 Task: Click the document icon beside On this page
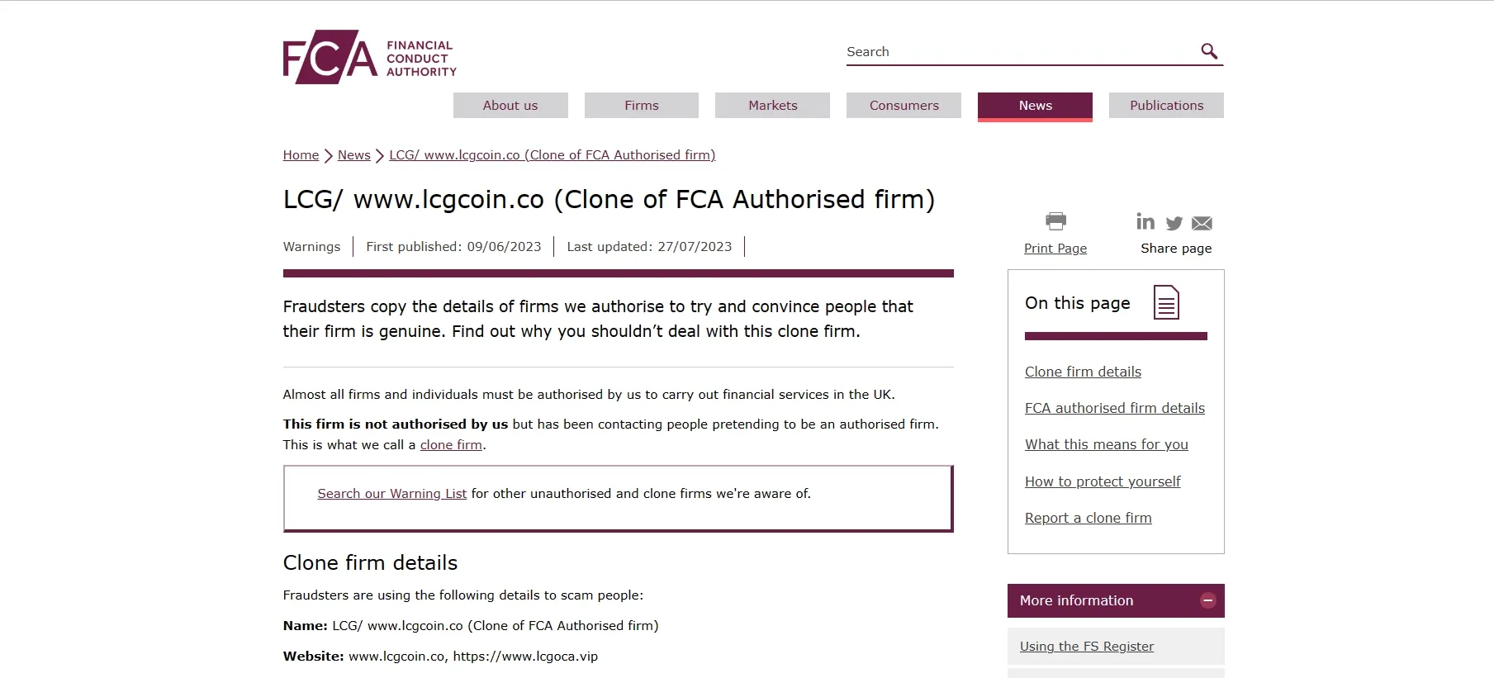1166,302
